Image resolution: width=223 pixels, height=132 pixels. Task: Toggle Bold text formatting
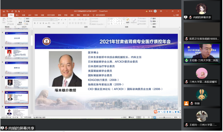coord(35,23)
